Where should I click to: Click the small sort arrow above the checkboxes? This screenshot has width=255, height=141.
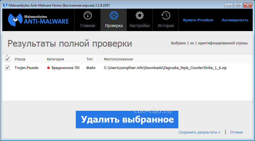pos(7,55)
